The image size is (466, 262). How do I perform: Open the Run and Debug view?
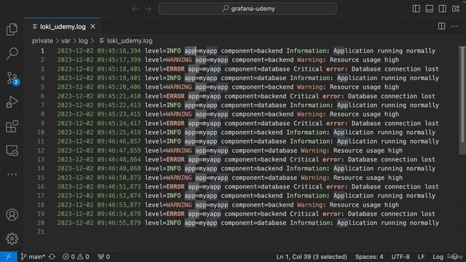click(12, 102)
